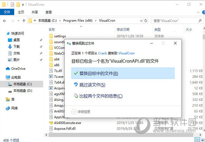Focus the search VisualCron input box
This screenshot has width=205, height=142.
pyautogui.click(x=177, y=21)
